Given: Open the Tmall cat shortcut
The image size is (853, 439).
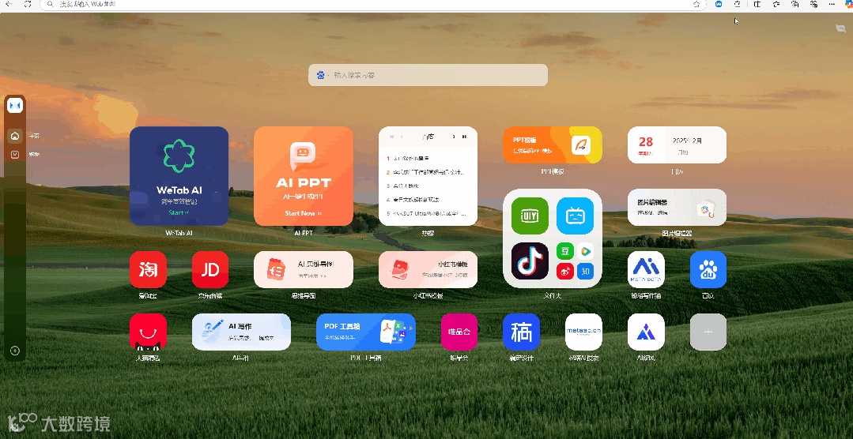Looking at the screenshot, I should coord(148,332).
